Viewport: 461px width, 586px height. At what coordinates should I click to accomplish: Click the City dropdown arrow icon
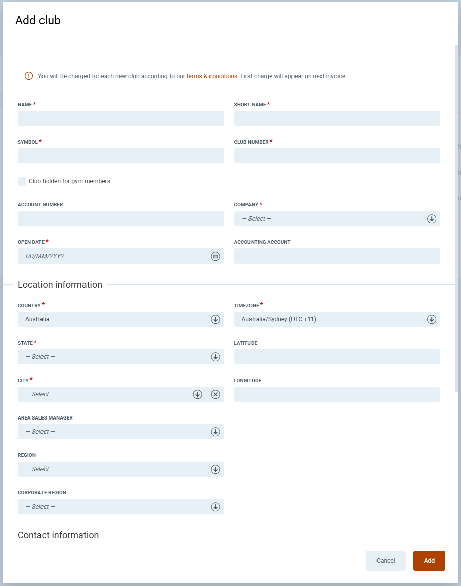[197, 394]
